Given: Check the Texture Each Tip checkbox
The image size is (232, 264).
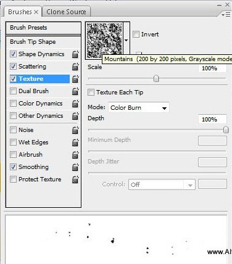Looking at the screenshot, I should tap(91, 93).
